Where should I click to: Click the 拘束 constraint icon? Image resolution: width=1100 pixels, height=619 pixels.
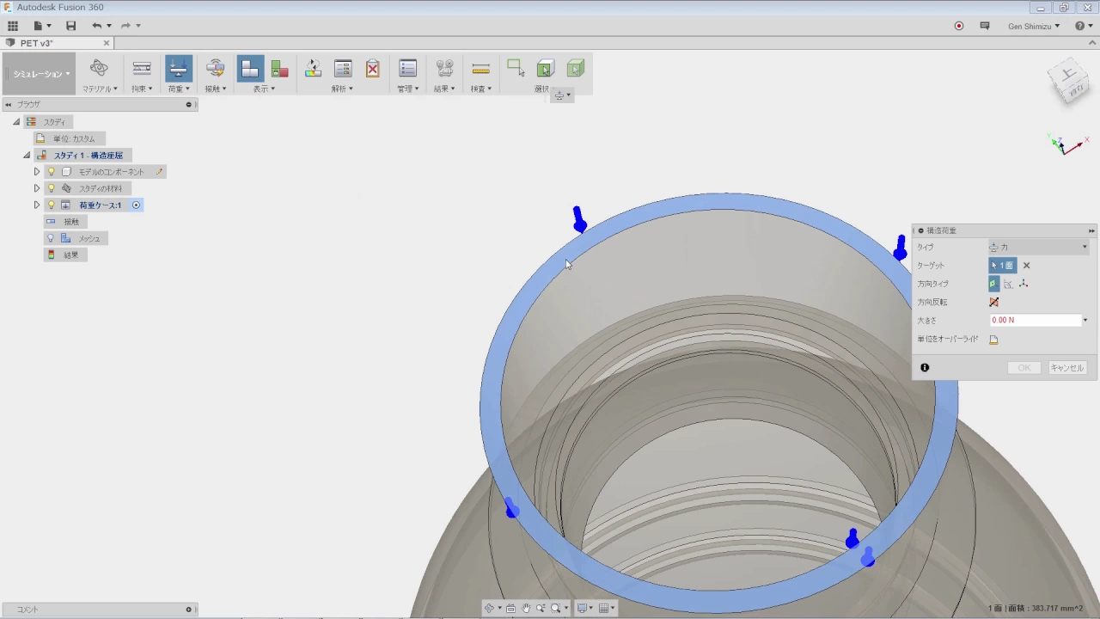pos(142,68)
